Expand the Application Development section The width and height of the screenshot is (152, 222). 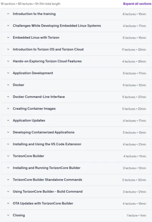(x=76, y=73)
